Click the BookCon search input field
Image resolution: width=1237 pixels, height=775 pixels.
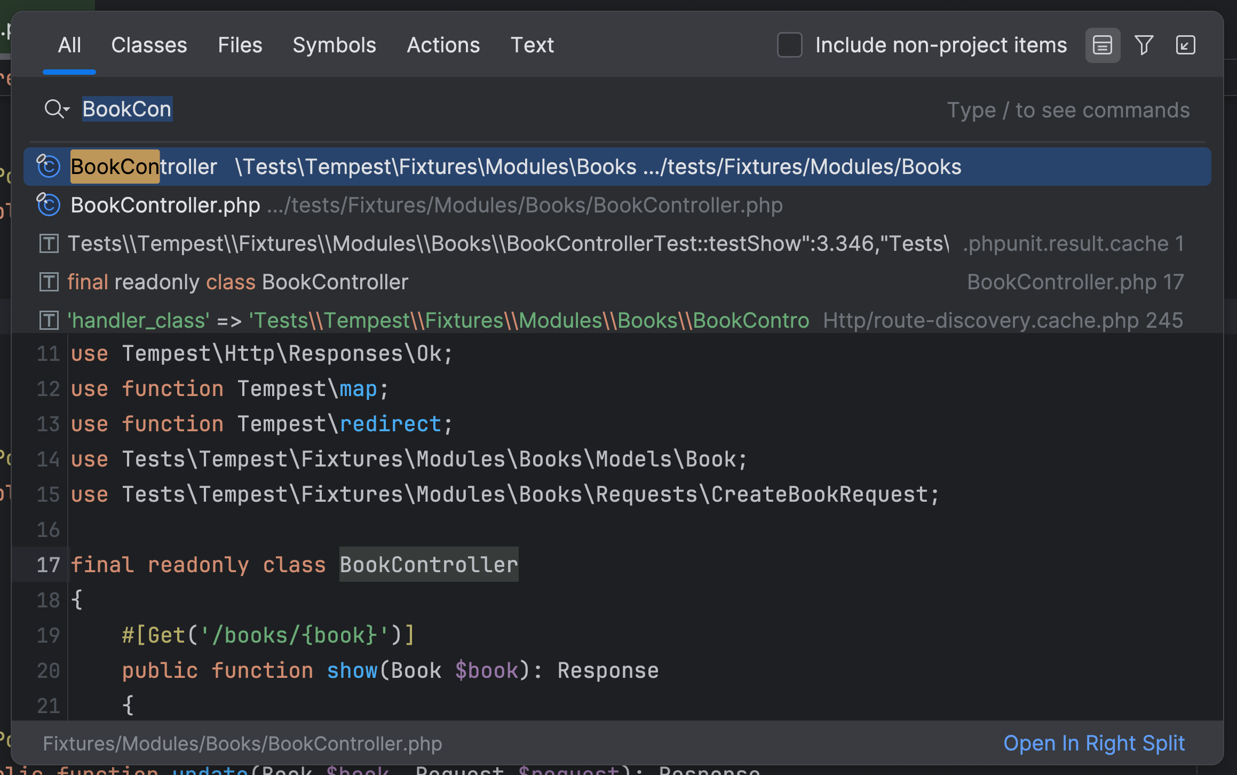pos(127,109)
